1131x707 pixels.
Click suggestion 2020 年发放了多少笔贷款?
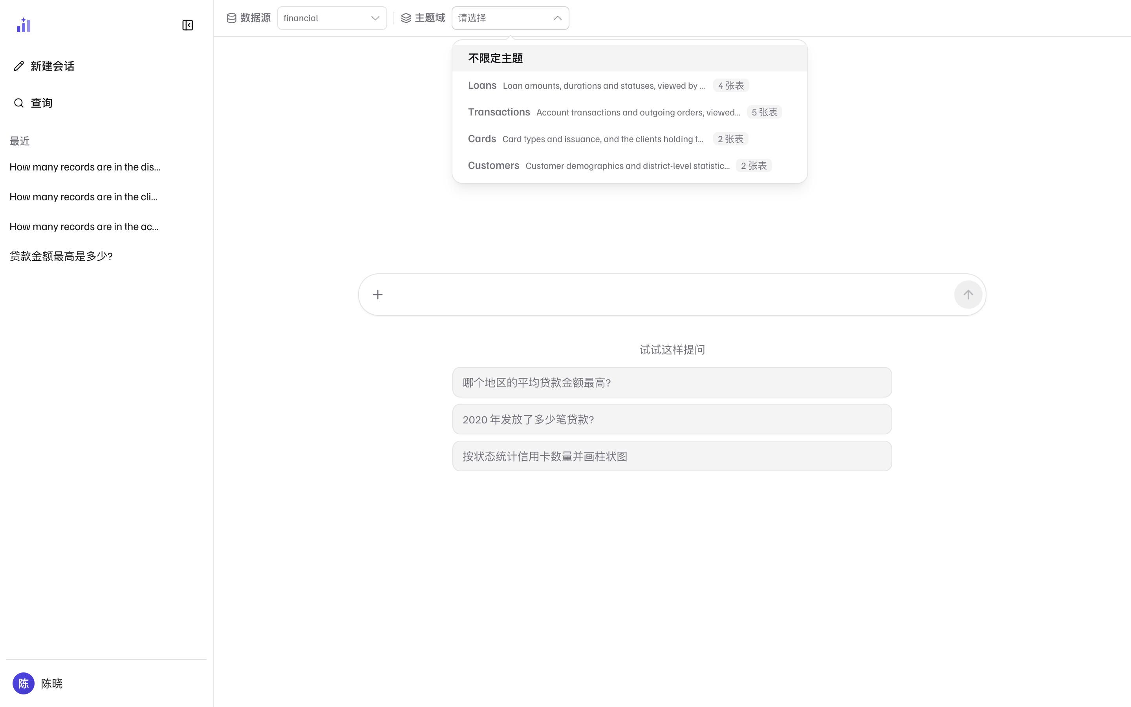(x=672, y=419)
